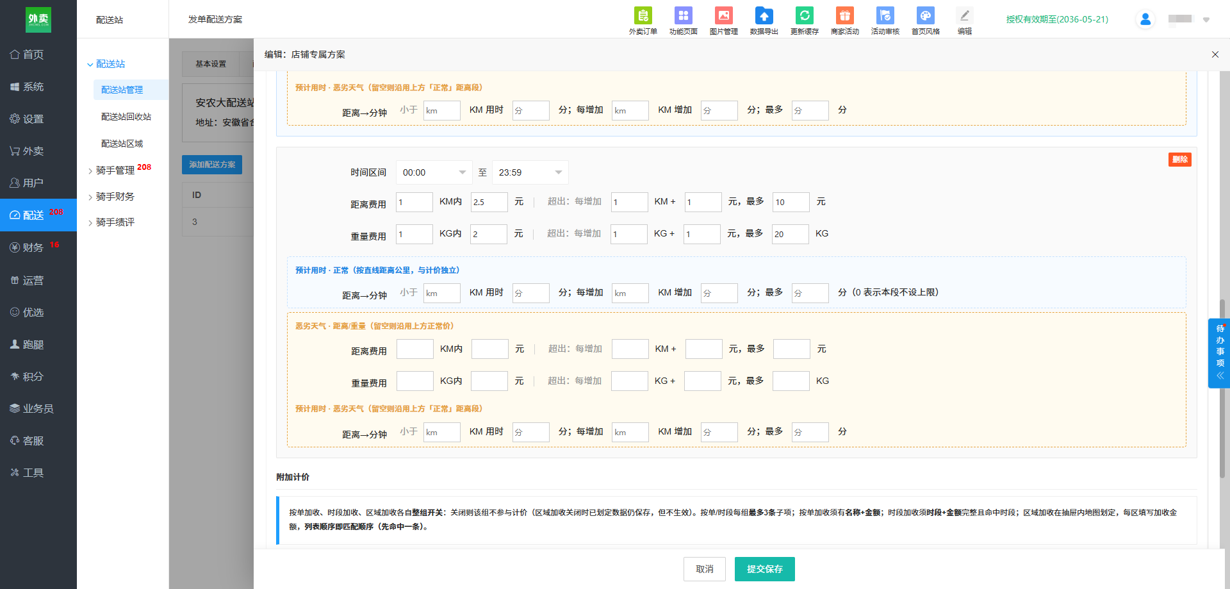The height and width of the screenshot is (589, 1230).
Task: Open 业务员 in sidebar
Action: [x=38, y=408]
